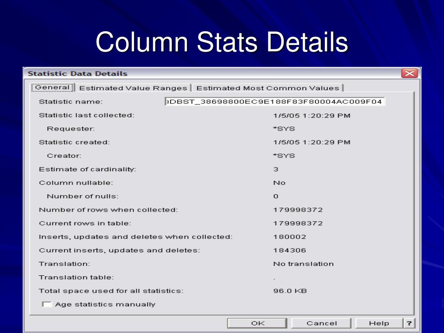Select the Estimated Most Common Values tab
Screen dimensions: 444x333
[x=268, y=88]
